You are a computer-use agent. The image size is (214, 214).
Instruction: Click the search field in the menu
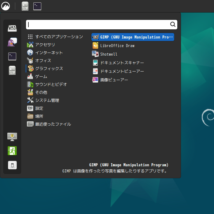pos(98,24)
